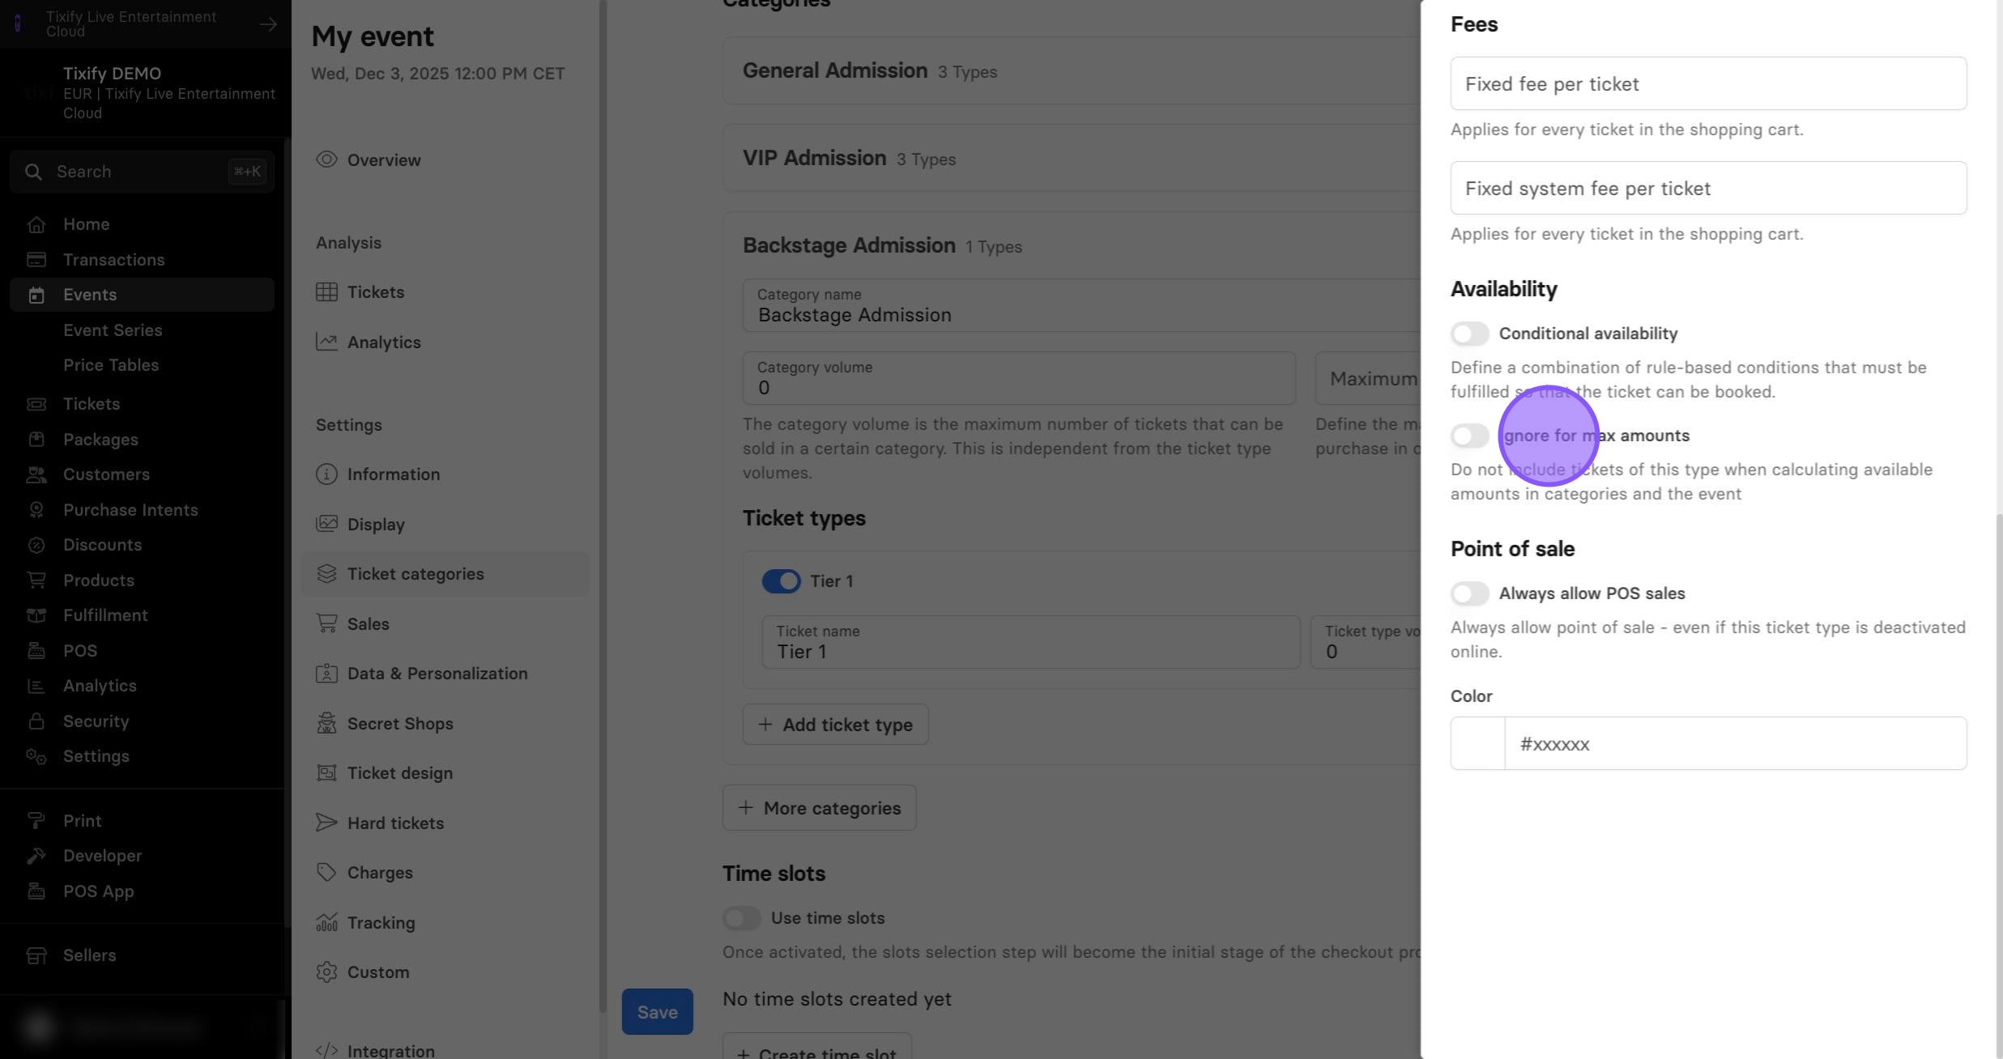Screen dimensions: 2003x1059
Task: Click the Home house icon in sidebar
Action: tap(36, 224)
